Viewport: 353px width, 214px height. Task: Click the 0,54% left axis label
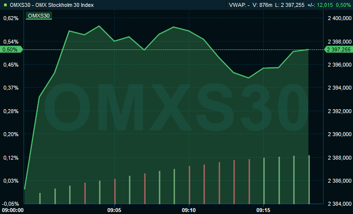coord(11,42)
